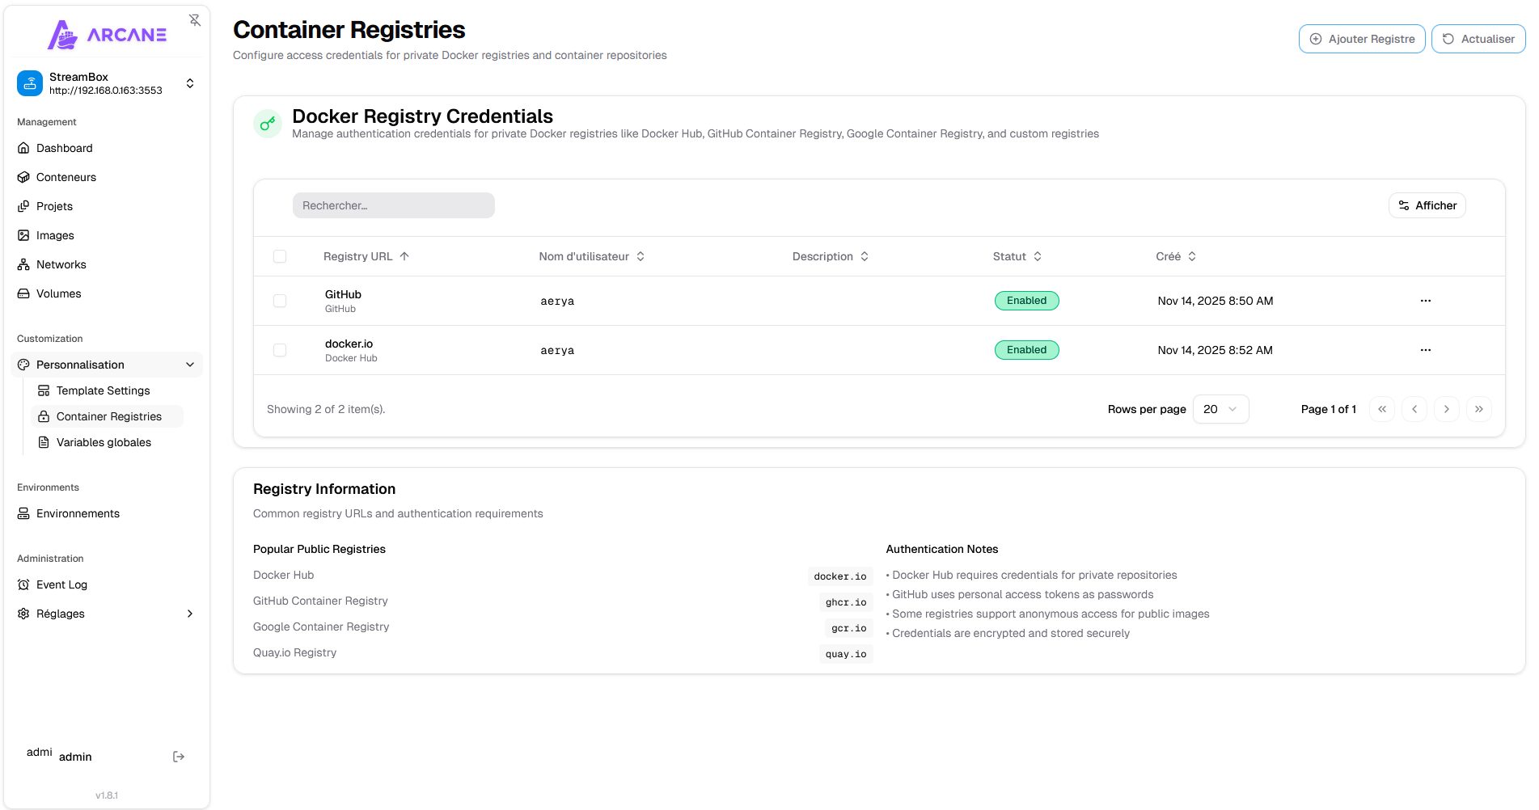Click the Conteneurs cube icon

pos(23,177)
